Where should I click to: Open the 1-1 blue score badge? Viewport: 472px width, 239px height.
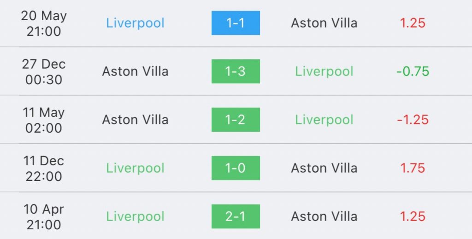(x=236, y=23)
